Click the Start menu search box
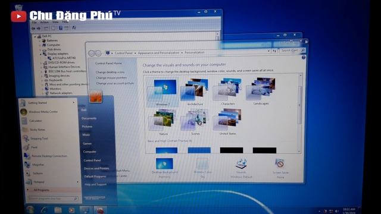381x214 pixels. pos(53,199)
